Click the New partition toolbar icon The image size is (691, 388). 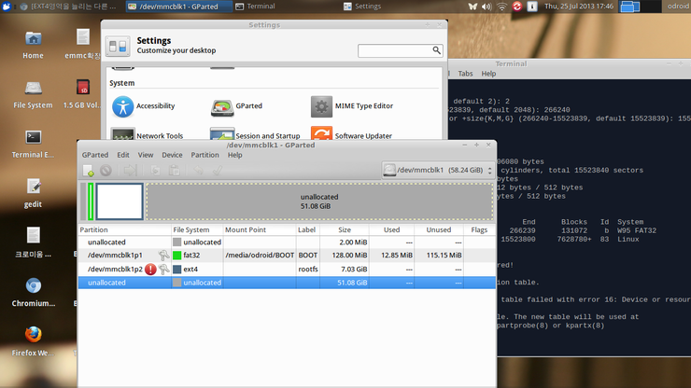click(89, 171)
